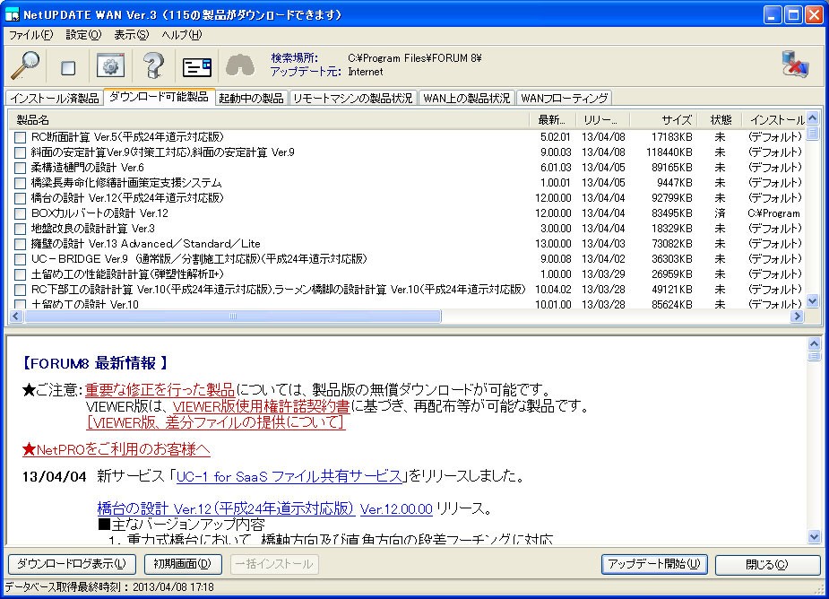Open the Ver.12.00.00 release link
Image resolution: width=829 pixels, height=599 pixels.
point(396,509)
